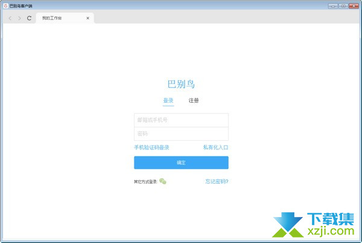Focus the 密码 input field
This screenshot has height=243, width=362.
click(181, 134)
